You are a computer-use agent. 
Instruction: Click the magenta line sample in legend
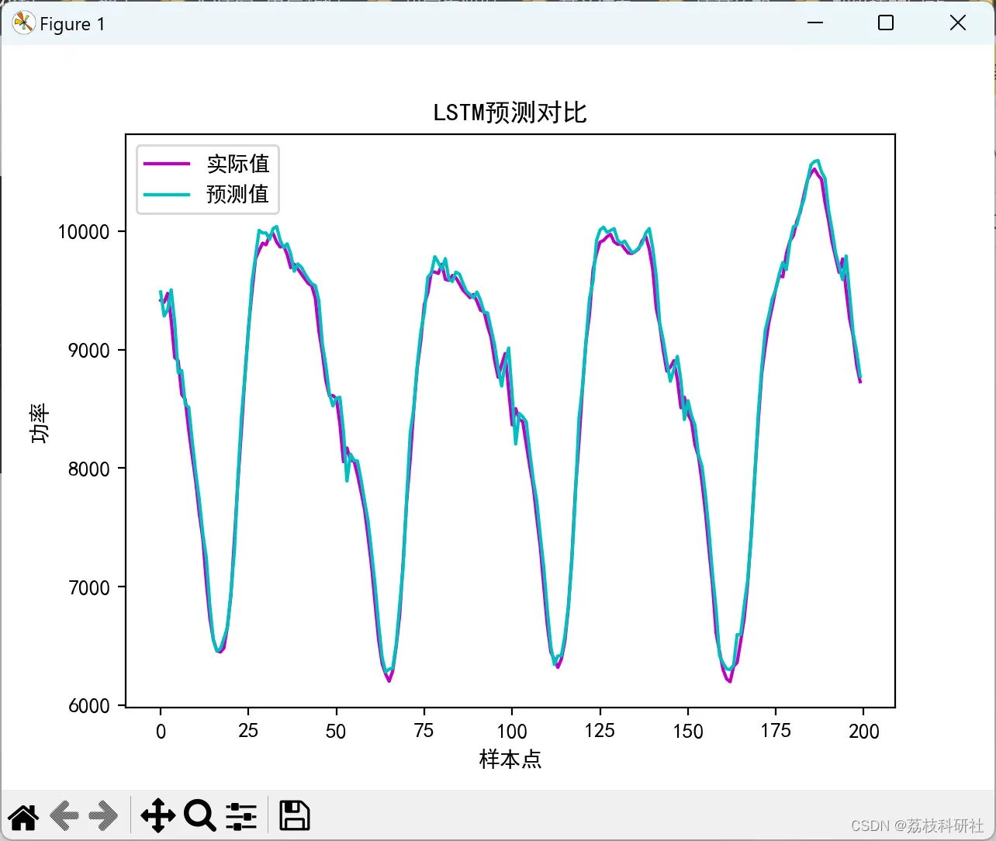[167, 164]
